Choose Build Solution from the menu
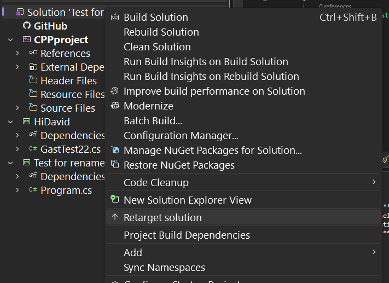 click(243, 17)
